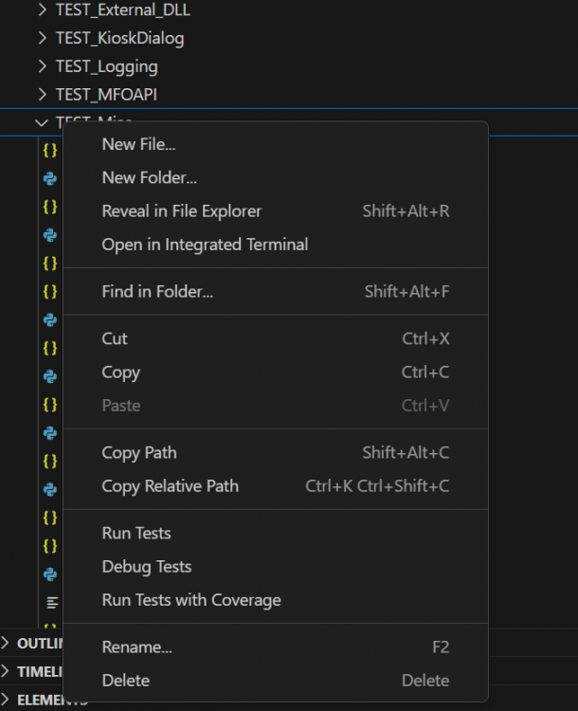The height and width of the screenshot is (711, 578).
Task: Choose Copy Relative Path
Action: pyautogui.click(x=170, y=485)
